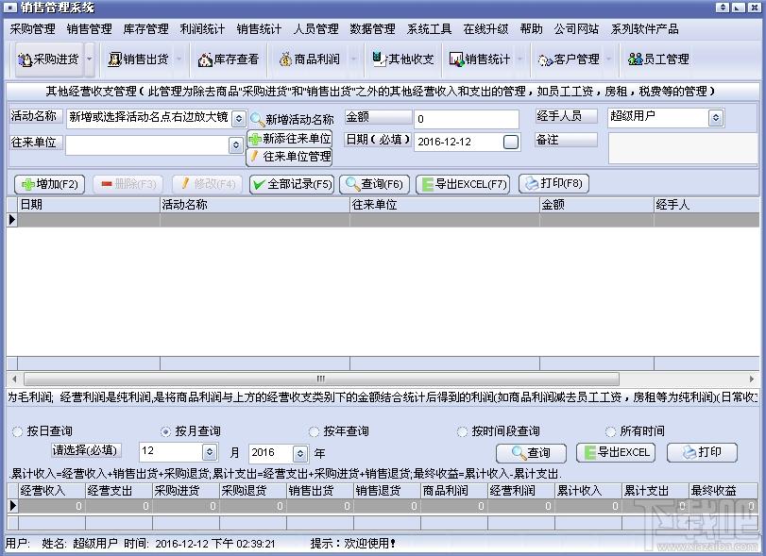The image size is (766, 556).
Task: Click the 查询(F6) search button
Action: tap(374, 184)
